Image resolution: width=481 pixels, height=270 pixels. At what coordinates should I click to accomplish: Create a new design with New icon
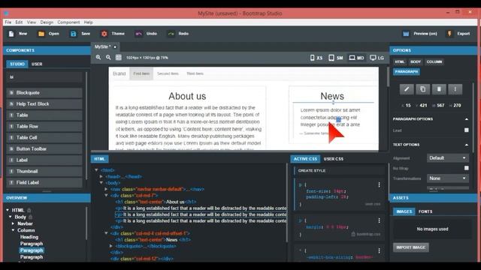click(x=11, y=34)
